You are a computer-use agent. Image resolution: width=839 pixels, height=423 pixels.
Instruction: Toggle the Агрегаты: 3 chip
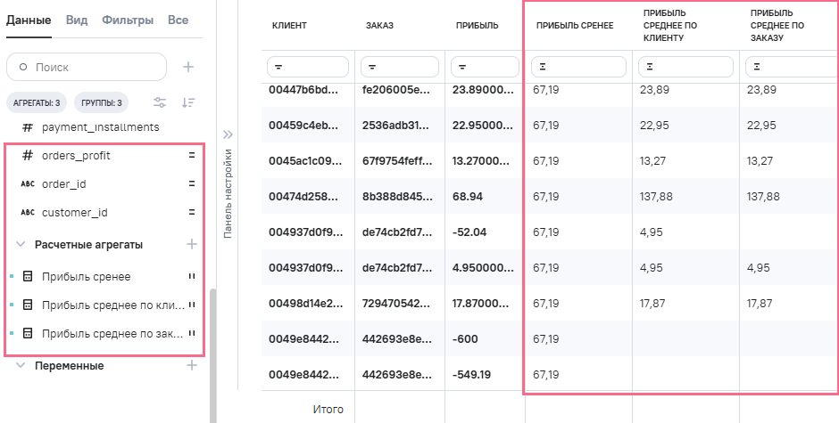[x=36, y=102]
